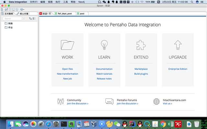Open the Watch tutorials link

(104, 74)
